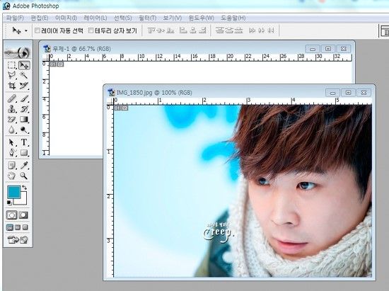
Task: Click Align Bottom Edges icon in options bar
Action: click(x=170, y=30)
